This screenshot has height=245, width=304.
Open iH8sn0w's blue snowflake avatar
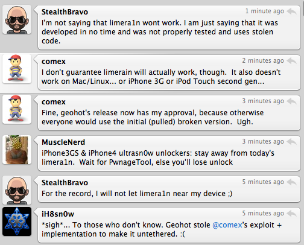tap(17, 221)
